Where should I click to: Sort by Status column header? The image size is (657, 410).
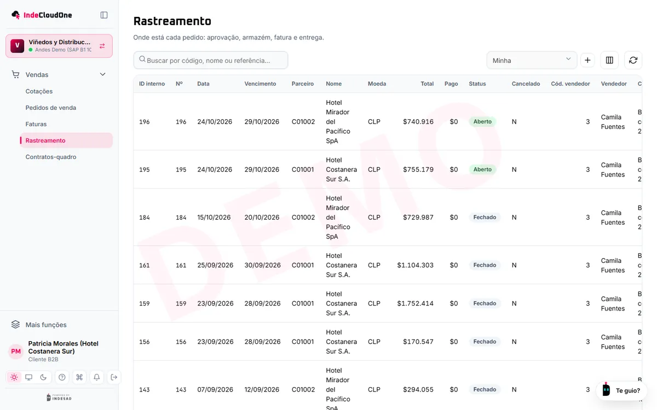coord(477,84)
